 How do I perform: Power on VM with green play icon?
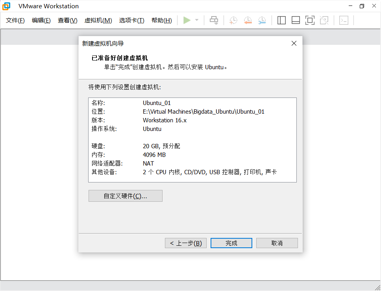pos(187,20)
